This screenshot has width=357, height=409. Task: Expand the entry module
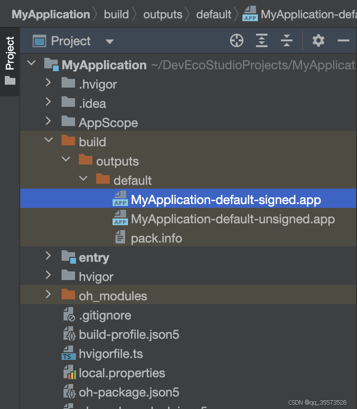(48, 256)
